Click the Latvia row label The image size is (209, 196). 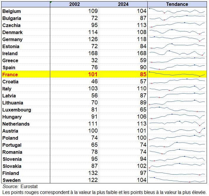pyautogui.click(x=9, y=96)
